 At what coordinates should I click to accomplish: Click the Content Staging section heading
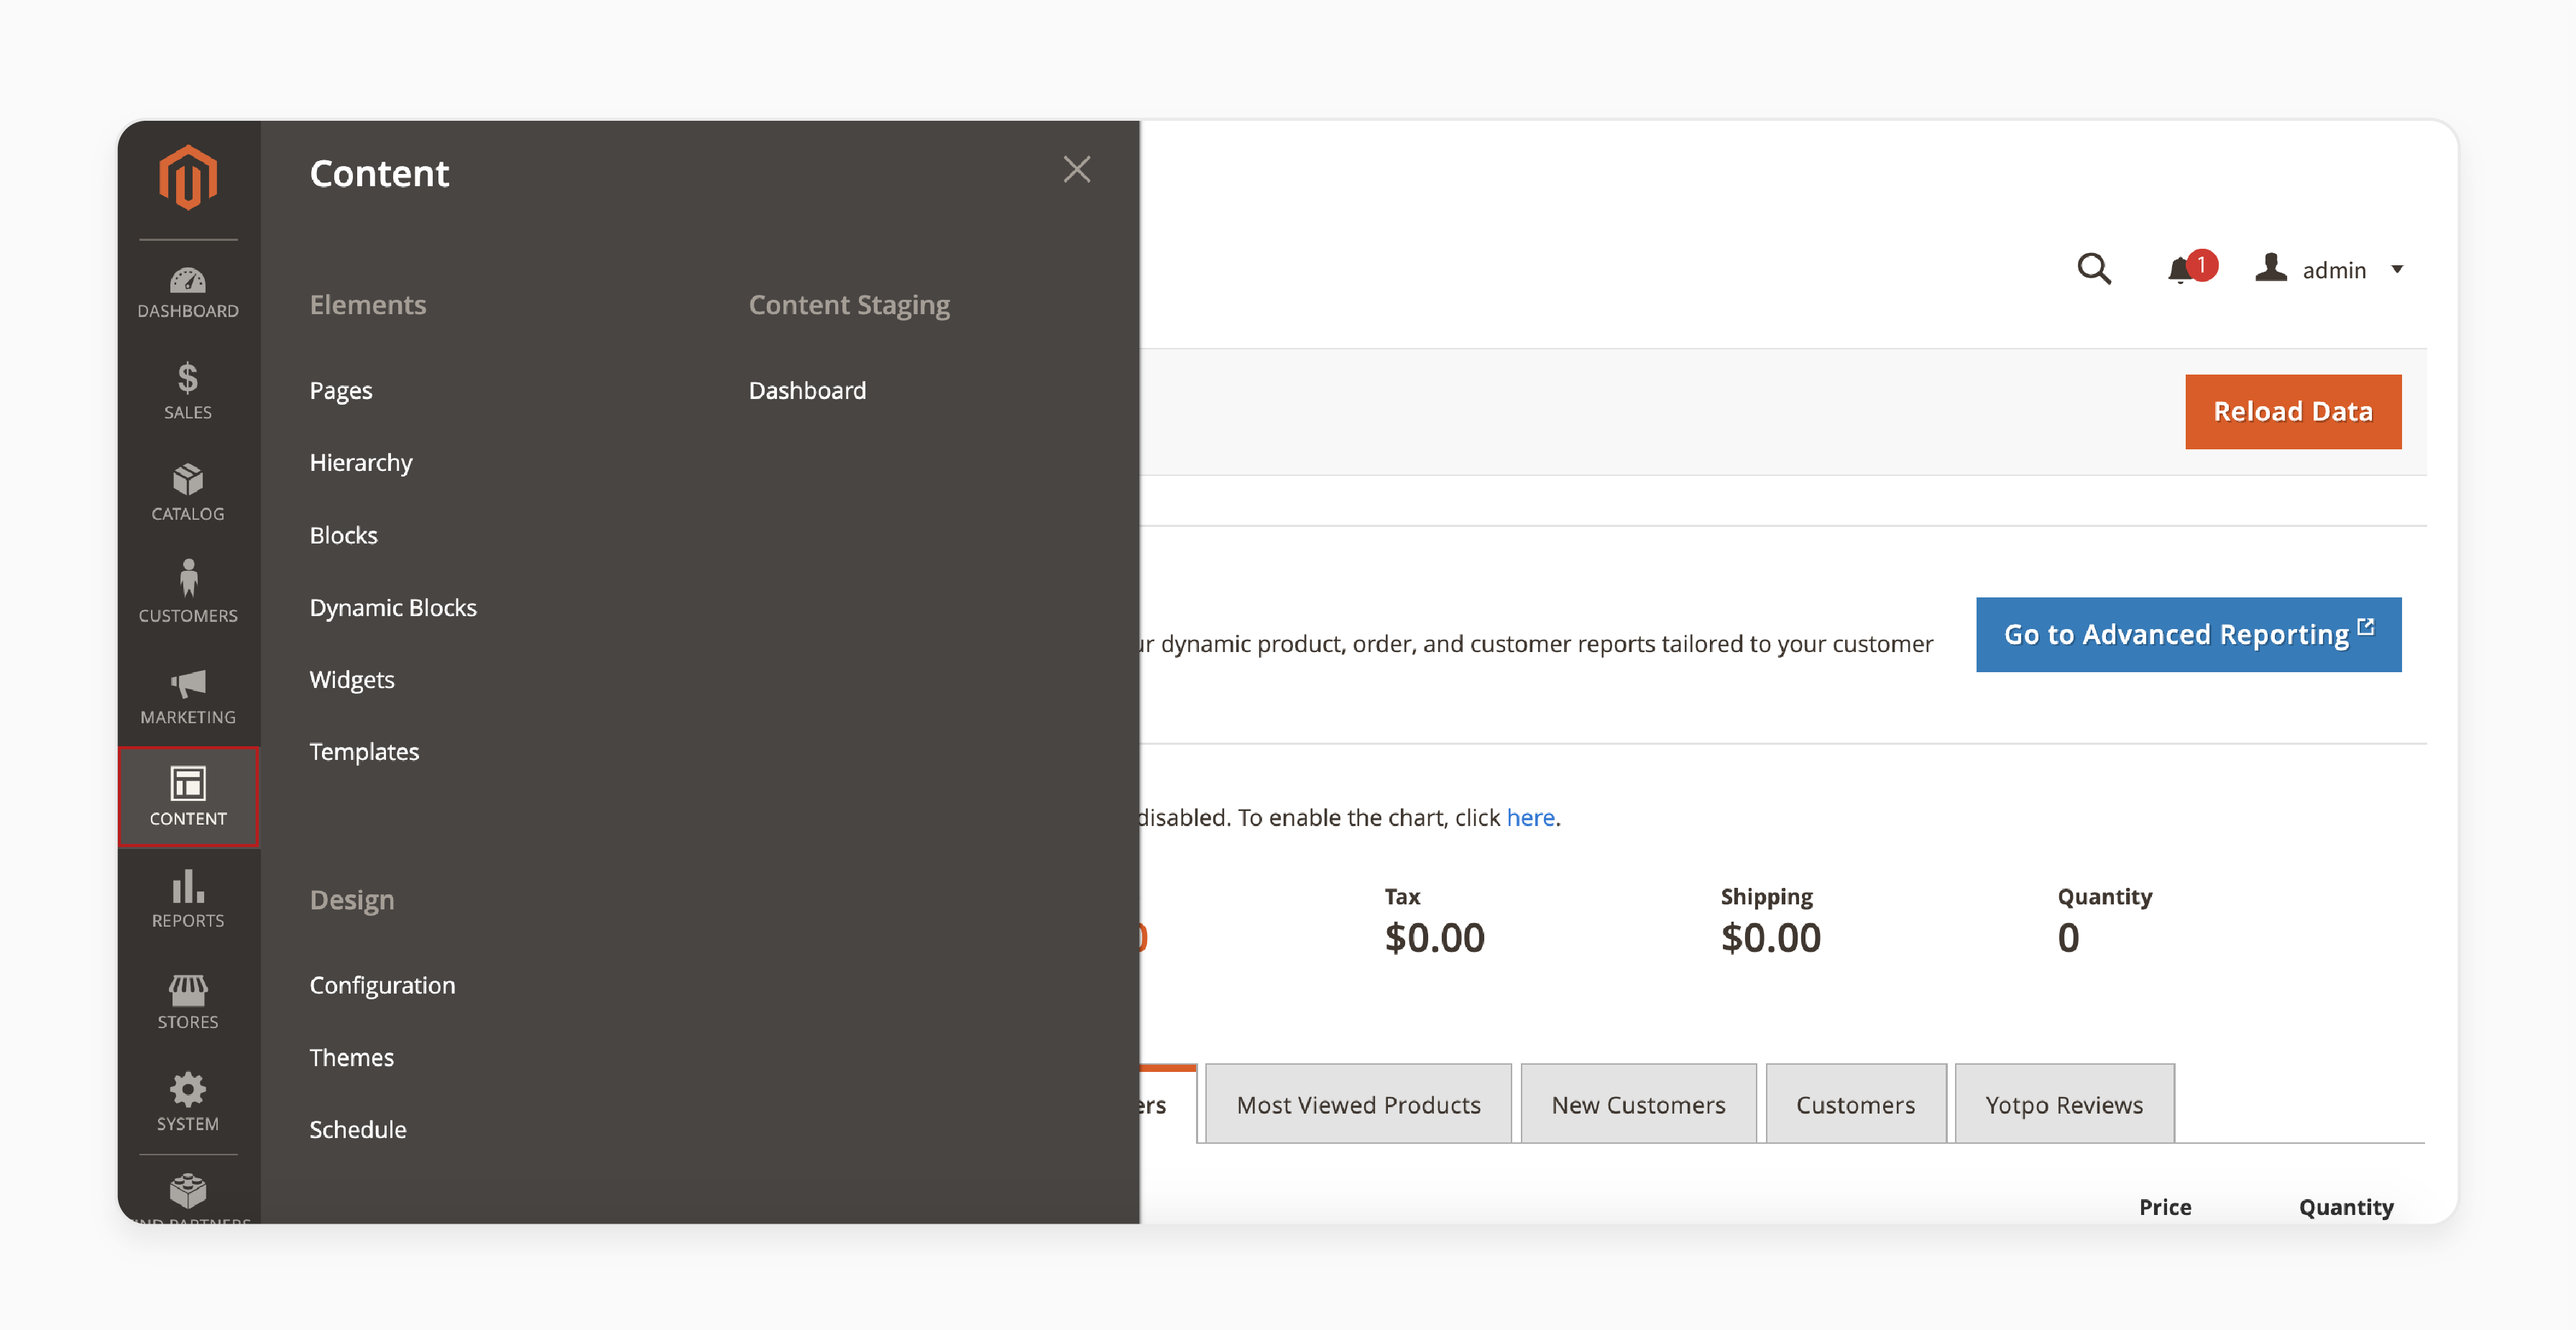click(849, 304)
